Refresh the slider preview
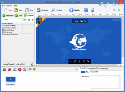The image size is (125, 92). tap(42, 10)
